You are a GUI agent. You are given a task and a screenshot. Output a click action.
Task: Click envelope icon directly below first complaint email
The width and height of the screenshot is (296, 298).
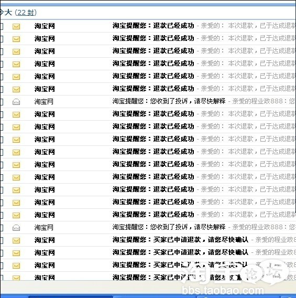coord(16,114)
